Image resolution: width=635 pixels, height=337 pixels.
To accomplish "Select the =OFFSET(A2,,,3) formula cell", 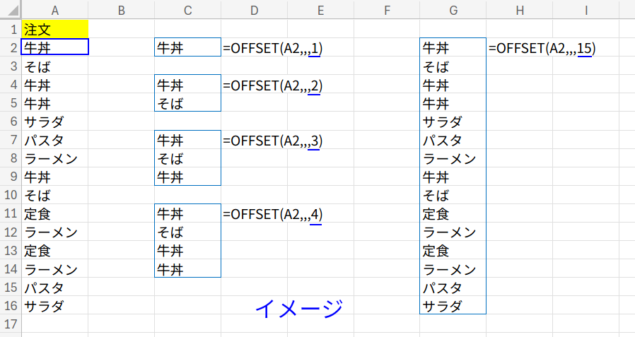I will coord(273,141).
